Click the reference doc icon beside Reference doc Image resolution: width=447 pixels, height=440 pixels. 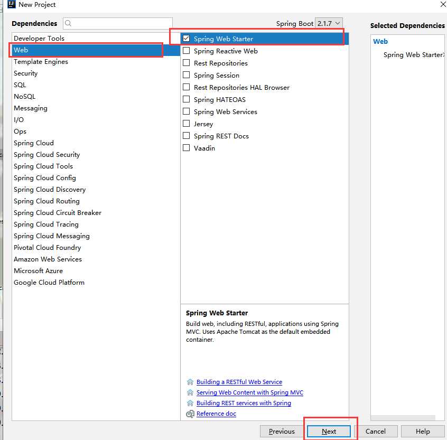[x=190, y=414]
